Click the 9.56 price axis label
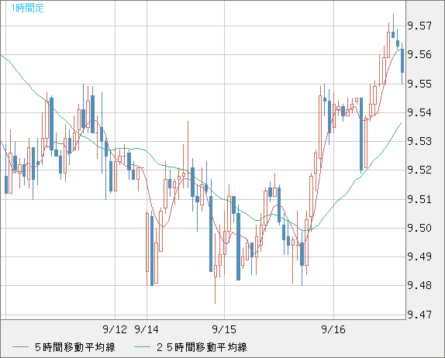The width and height of the screenshot is (445, 358). point(419,54)
